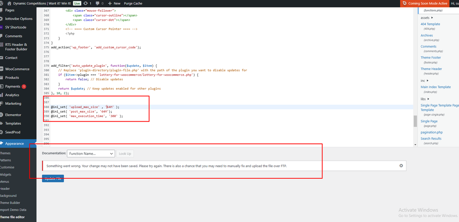Screen dimensions: 459x222
Task: Click the lottovibe Options gear icon
Action: [1, 19]
